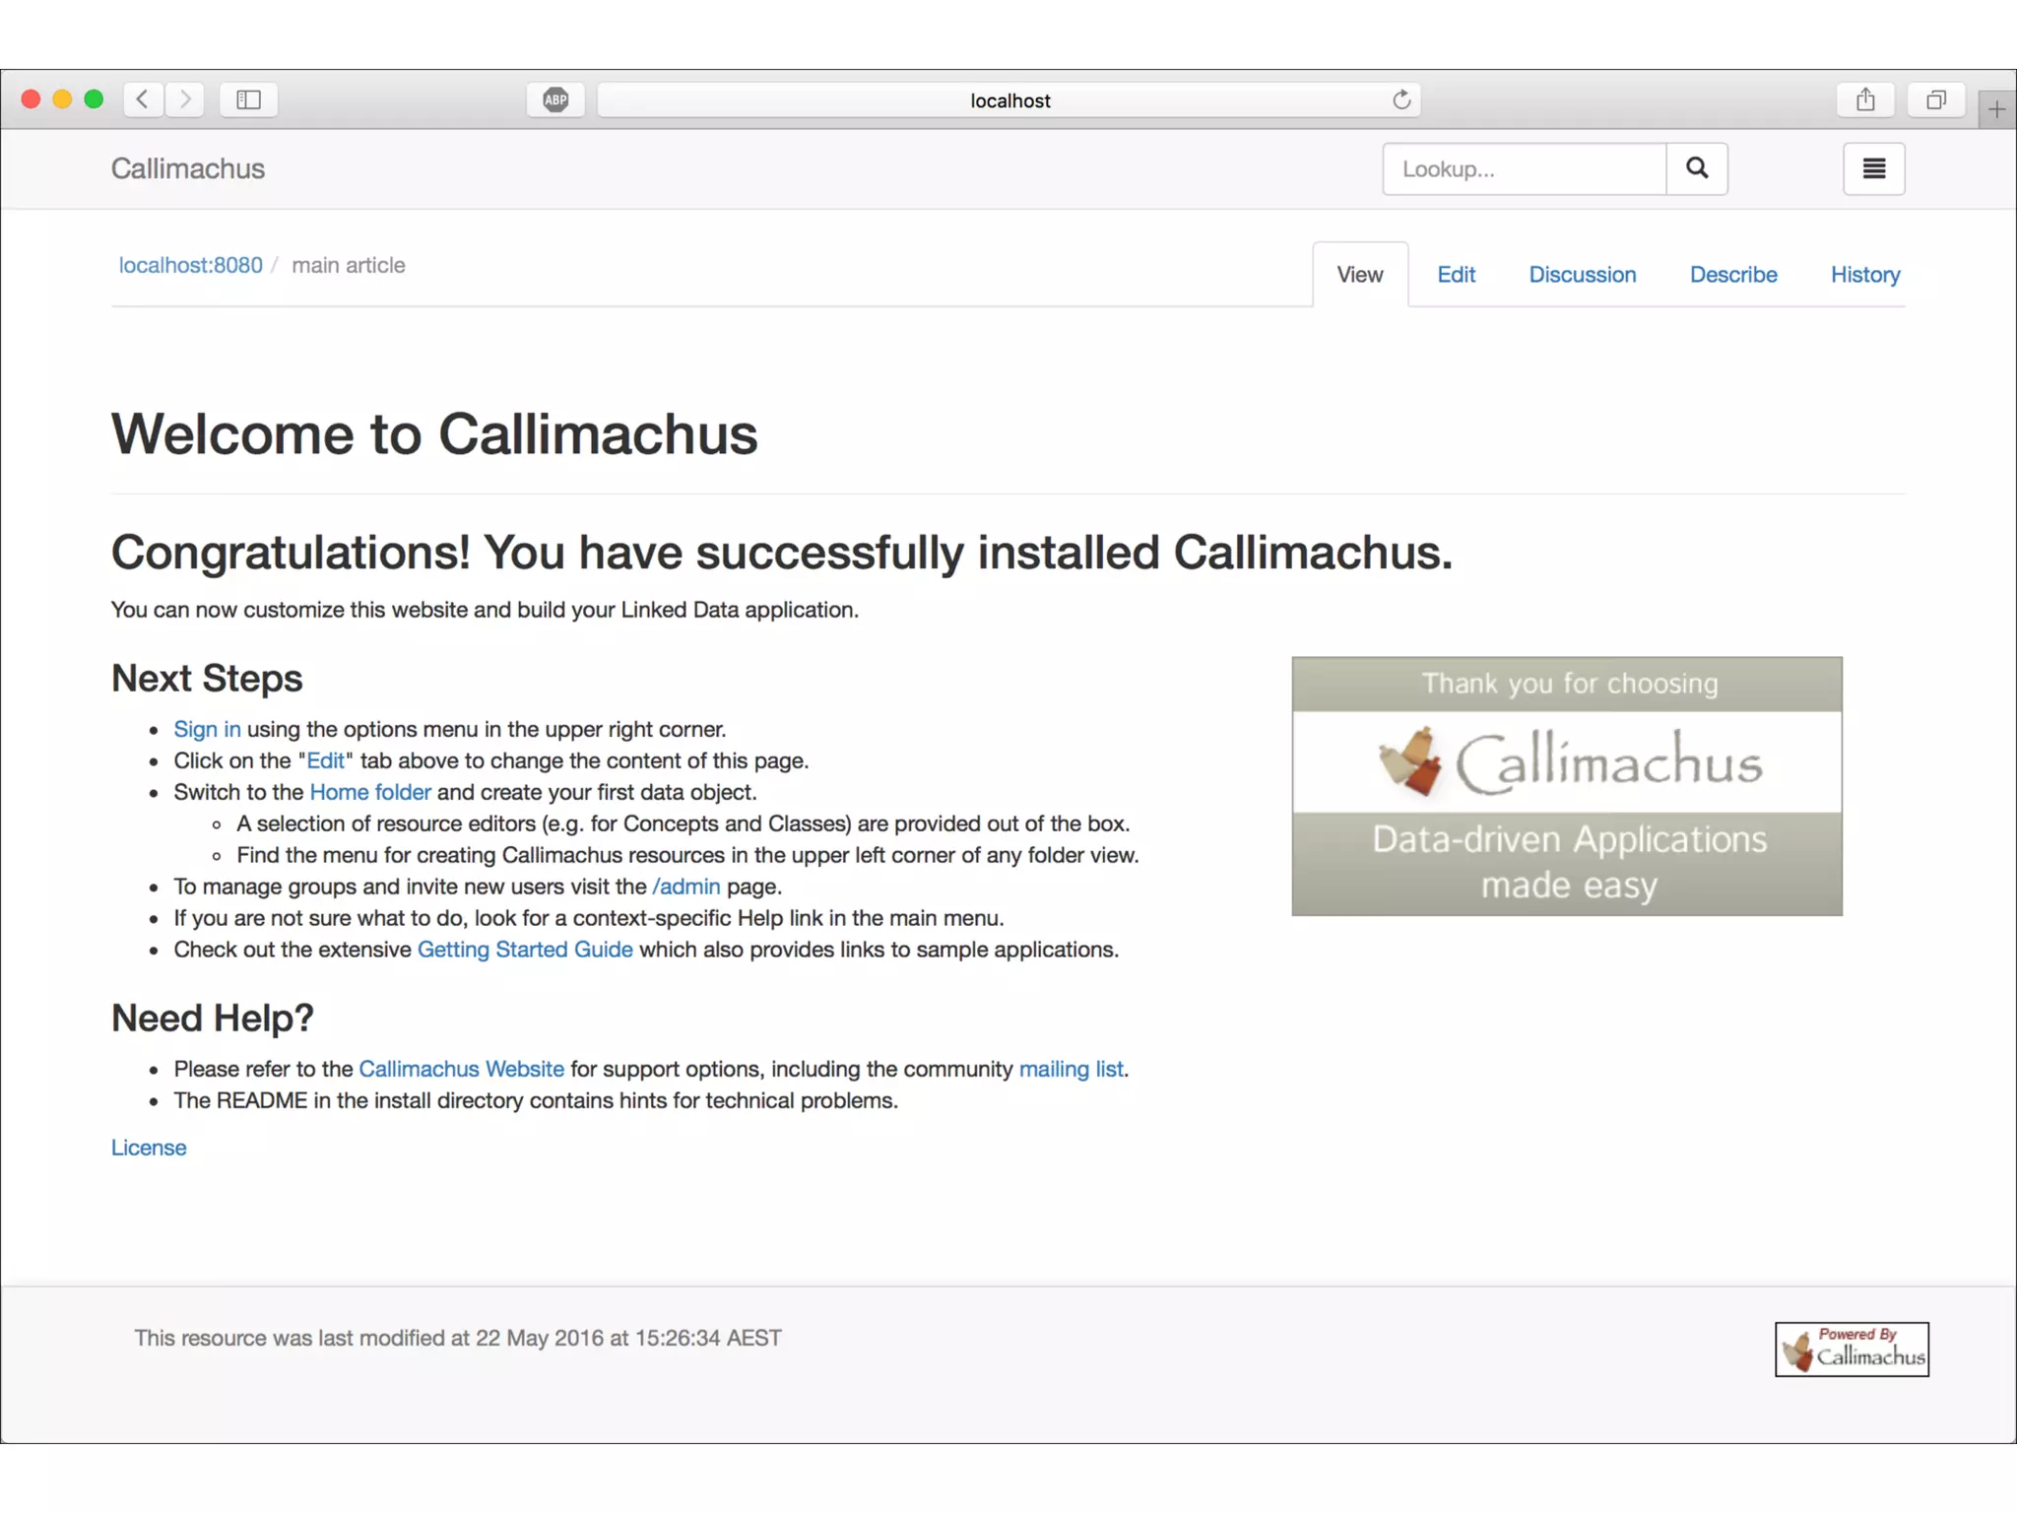The image size is (2017, 1513).
Task: Click the search magnifier button
Action: point(1696,168)
